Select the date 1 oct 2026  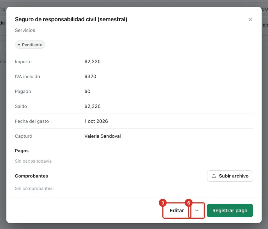coord(96,121)
